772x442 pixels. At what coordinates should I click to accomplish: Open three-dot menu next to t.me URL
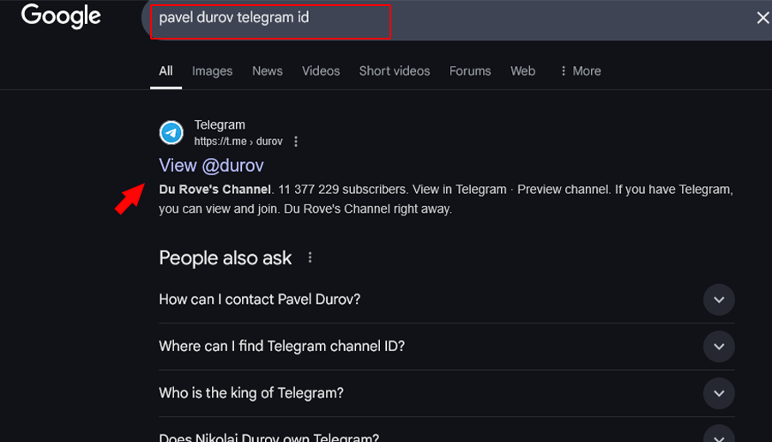tap(296, 142)
